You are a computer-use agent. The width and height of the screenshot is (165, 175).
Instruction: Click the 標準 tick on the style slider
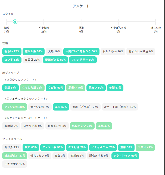(x=81, y=22)
